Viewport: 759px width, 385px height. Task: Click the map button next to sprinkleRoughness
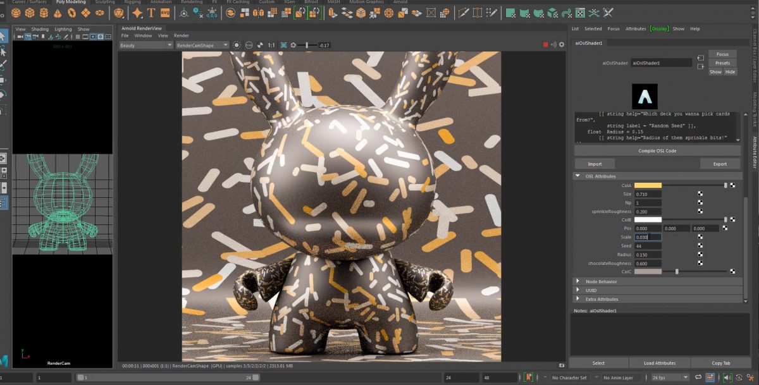[x=700, y=211]
